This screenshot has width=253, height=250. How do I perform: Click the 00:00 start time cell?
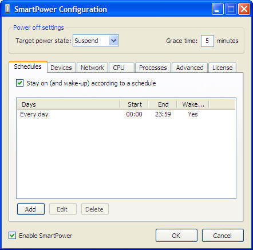(134, 114)
